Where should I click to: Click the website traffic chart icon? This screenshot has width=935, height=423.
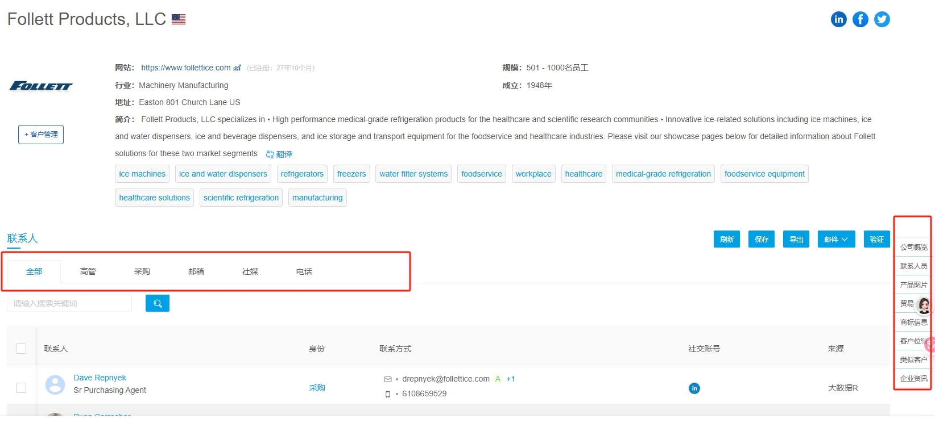237,68
